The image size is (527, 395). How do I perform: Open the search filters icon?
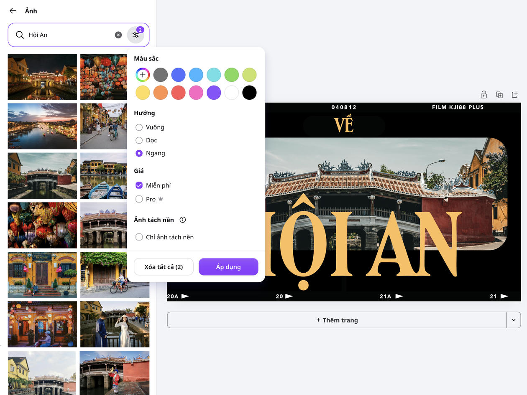[136, 35]
